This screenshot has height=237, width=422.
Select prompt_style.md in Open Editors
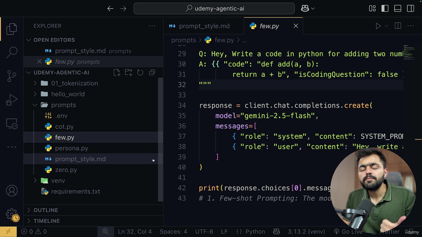(93, 51)
